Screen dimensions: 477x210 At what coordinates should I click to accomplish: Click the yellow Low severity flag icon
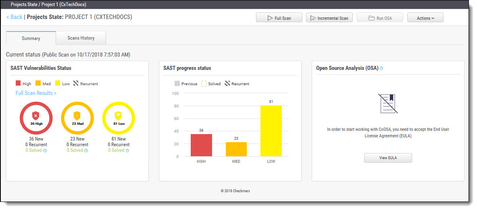[119, 115]
